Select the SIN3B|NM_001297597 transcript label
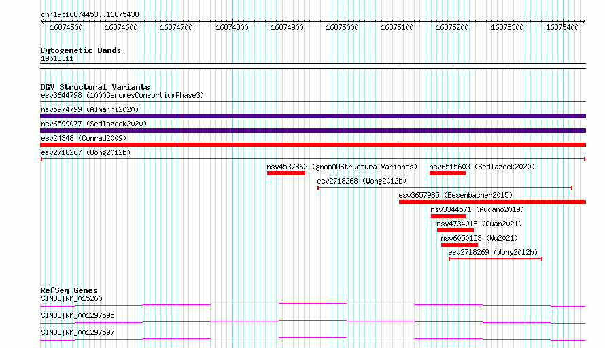 pyautogui.click(x=77, y=332)
